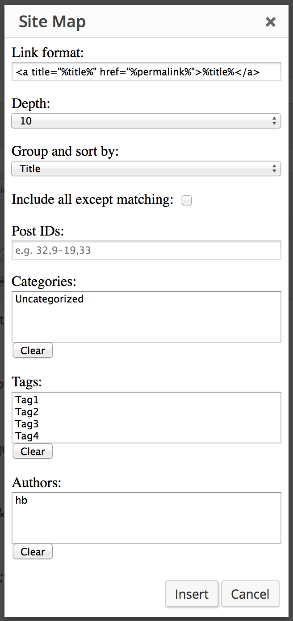Image resolution: width=293 pixels, height=621 pixels.
Task: Click the Depth select arrows
Action: click(x=274, y=121)
